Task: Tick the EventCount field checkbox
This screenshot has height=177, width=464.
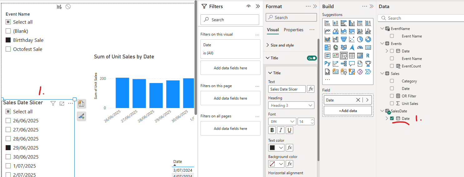Action: pos(392,66)
